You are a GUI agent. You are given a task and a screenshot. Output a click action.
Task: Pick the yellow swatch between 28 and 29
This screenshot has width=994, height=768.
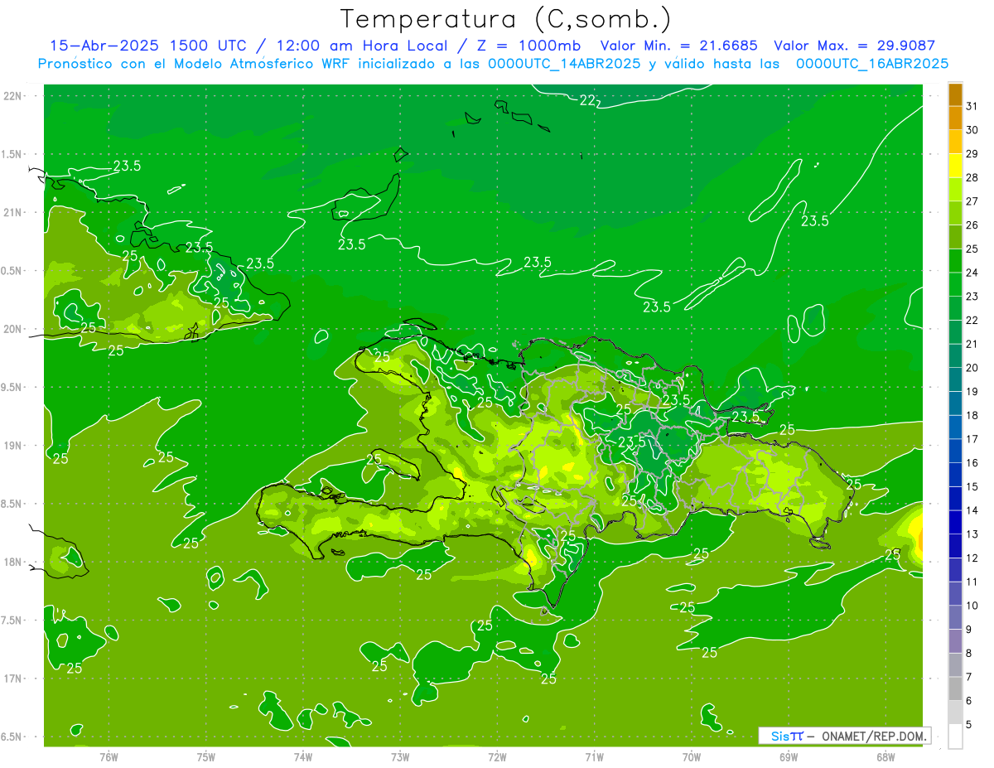click(x=955, y=166)
